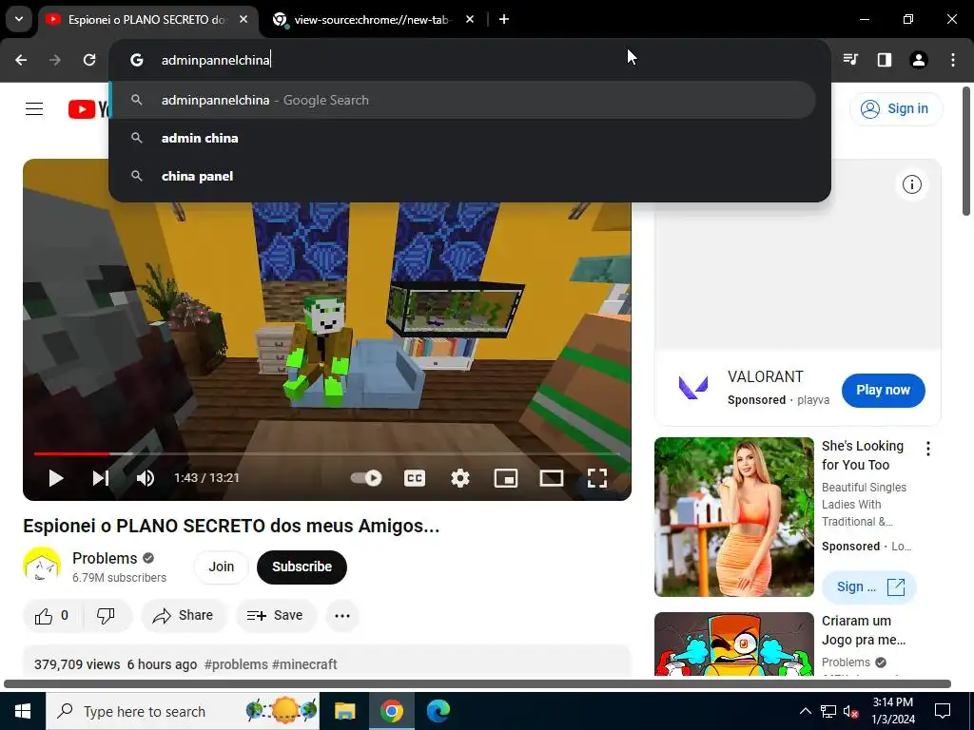Open options for She's Looking ad
The image size is (974, 730).
pyautogui.click(x=928, y=449)
